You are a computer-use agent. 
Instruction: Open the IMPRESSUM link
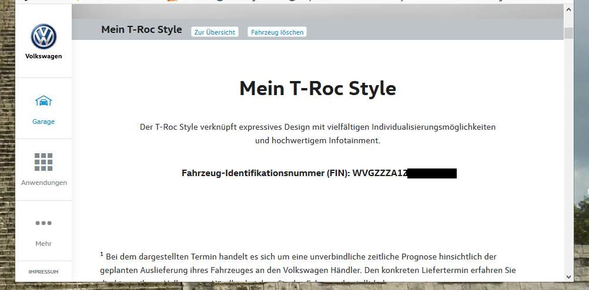click(43, 272)
